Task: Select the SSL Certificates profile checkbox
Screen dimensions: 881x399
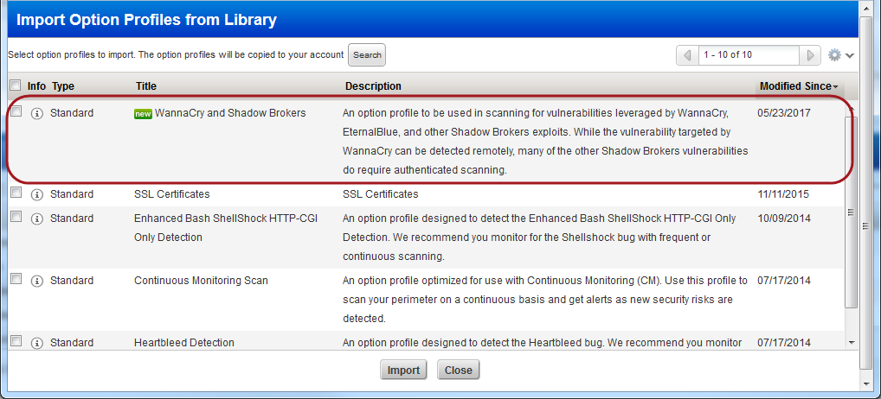Action: click(x=16, y=193)
